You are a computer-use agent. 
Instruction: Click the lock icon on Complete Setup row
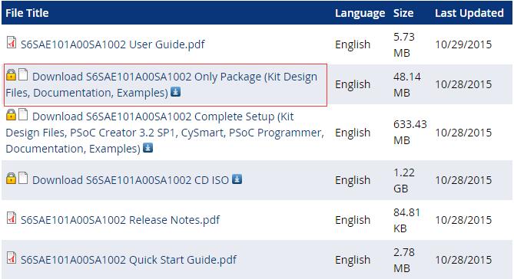tap(11, 115)
